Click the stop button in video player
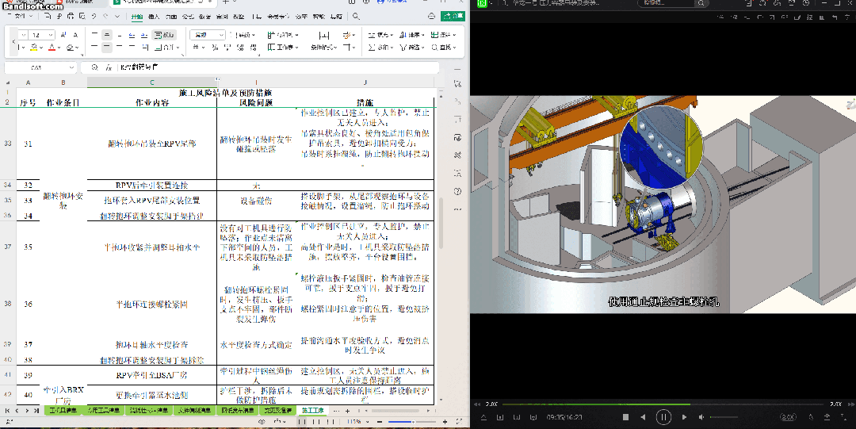856x429 pixels. [625, 417]
